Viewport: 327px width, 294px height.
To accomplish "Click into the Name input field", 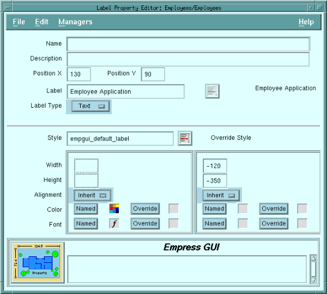I will click(188, 44).
